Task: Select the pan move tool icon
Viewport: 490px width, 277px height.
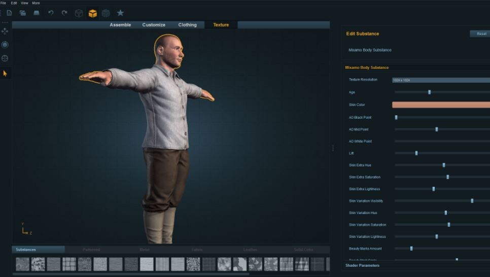Action: pyautogui.click(x=5, y=31)
